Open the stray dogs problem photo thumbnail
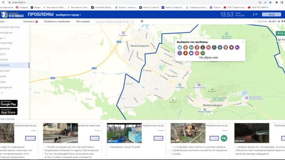The image size is (285, 160). pos(60,133)
